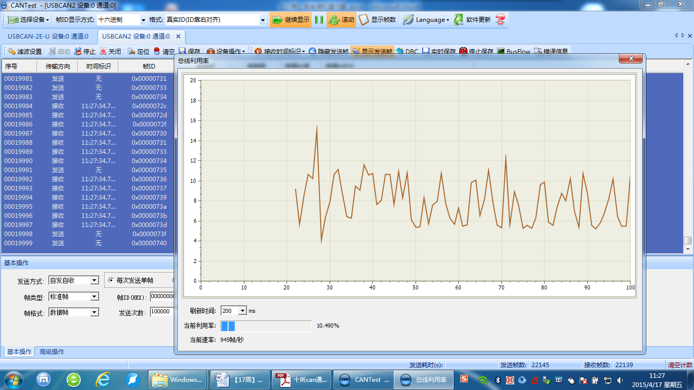Expand the 刷新时间 refresh time dropdown
This screenshot has height=390, width=694.
pyautogui.click(x=242, y=311)
